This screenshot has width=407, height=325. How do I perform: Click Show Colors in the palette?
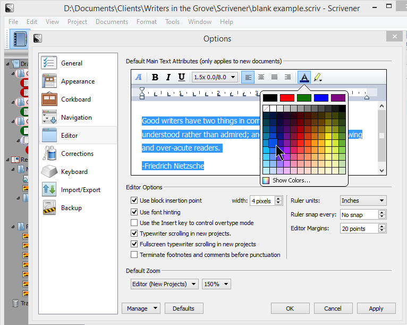click(x=291, y=180)
